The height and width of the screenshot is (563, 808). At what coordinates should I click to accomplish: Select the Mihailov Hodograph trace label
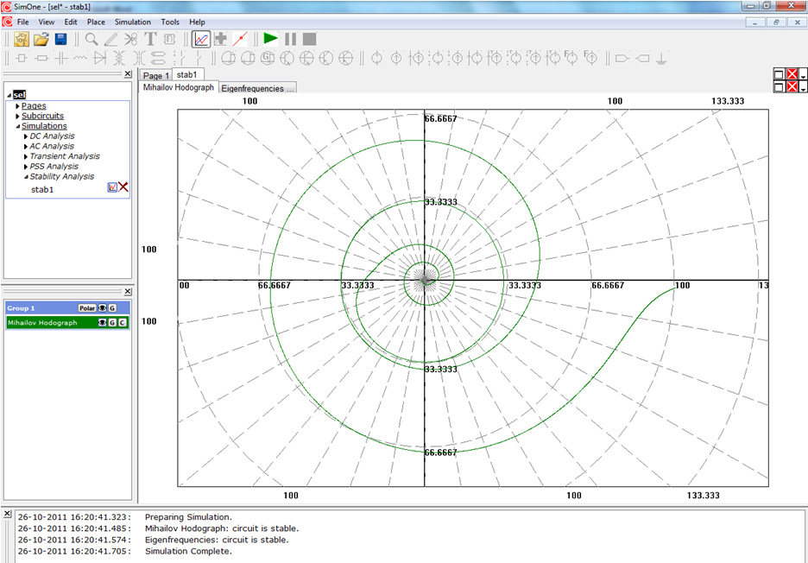[x=42, y=323]
